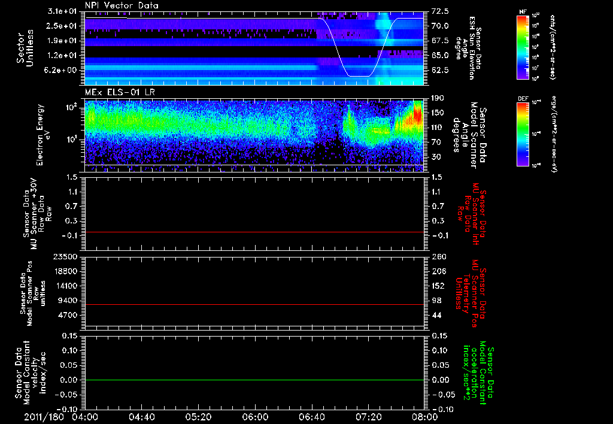Click the 'MU Scanner +30V Raw Data' axis label
Image resolution: width=613 pixels, height=424 pixels.
point(37,214)
